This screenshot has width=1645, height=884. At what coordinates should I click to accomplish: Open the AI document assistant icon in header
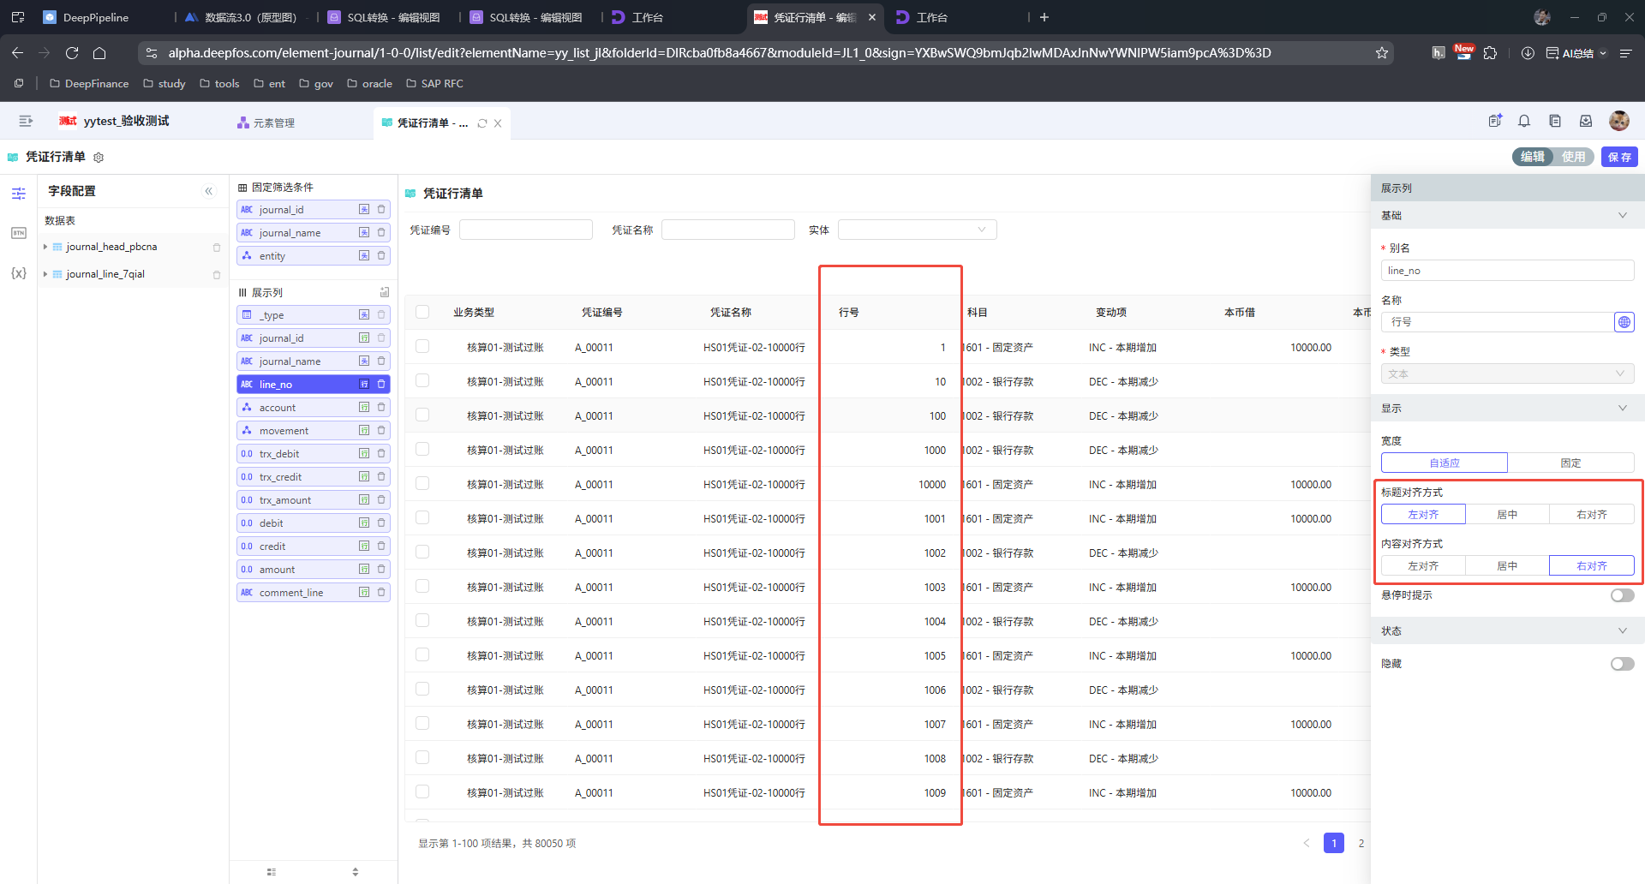[1495, 122]
